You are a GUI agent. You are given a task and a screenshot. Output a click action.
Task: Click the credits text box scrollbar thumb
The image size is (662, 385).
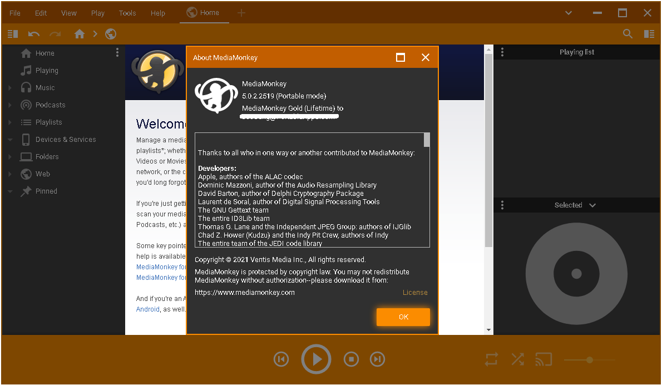pos(427,140)
